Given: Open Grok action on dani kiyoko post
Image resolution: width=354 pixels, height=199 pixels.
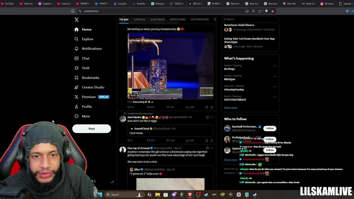Looking at the screenshot, I should pyautogui.click(x=207, y=117).
